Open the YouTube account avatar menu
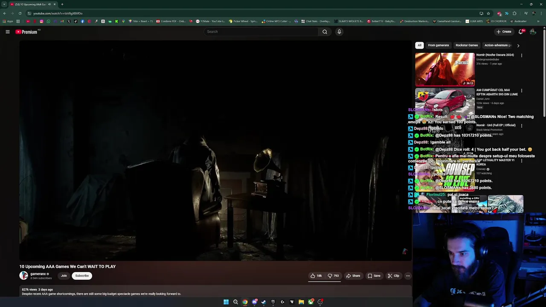 [533, 32]
